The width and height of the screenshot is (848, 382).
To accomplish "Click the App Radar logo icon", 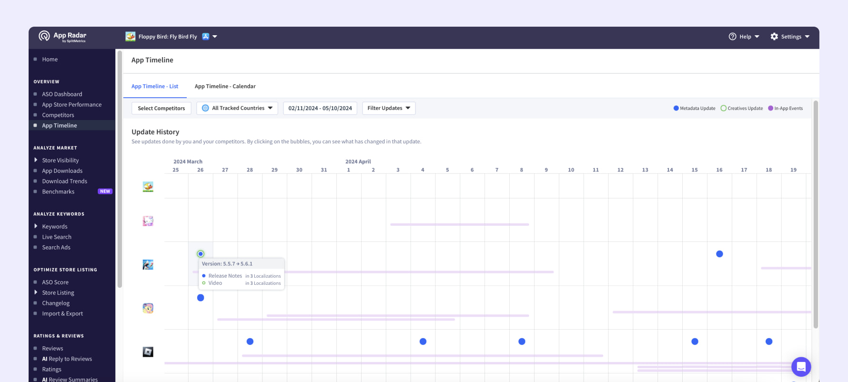I will 44,36.
